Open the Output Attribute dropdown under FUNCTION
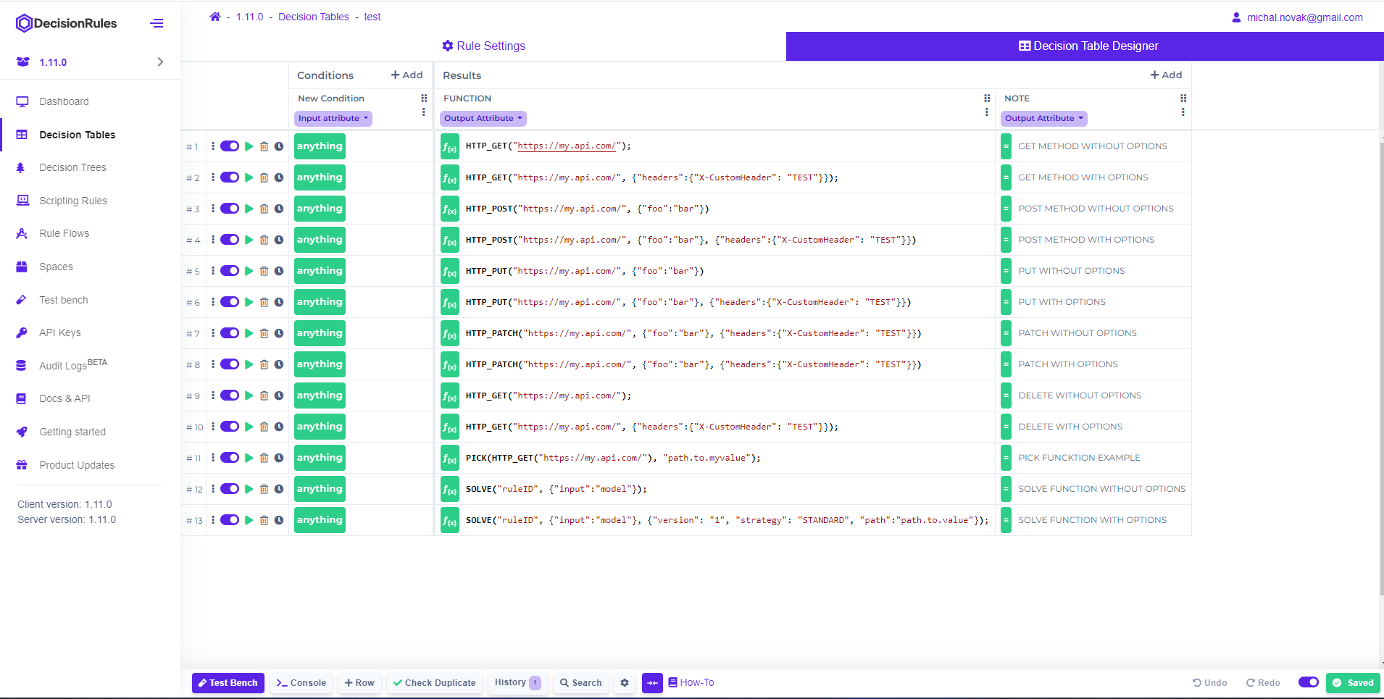Screen dimensions: 1384x699 [483, 118]
